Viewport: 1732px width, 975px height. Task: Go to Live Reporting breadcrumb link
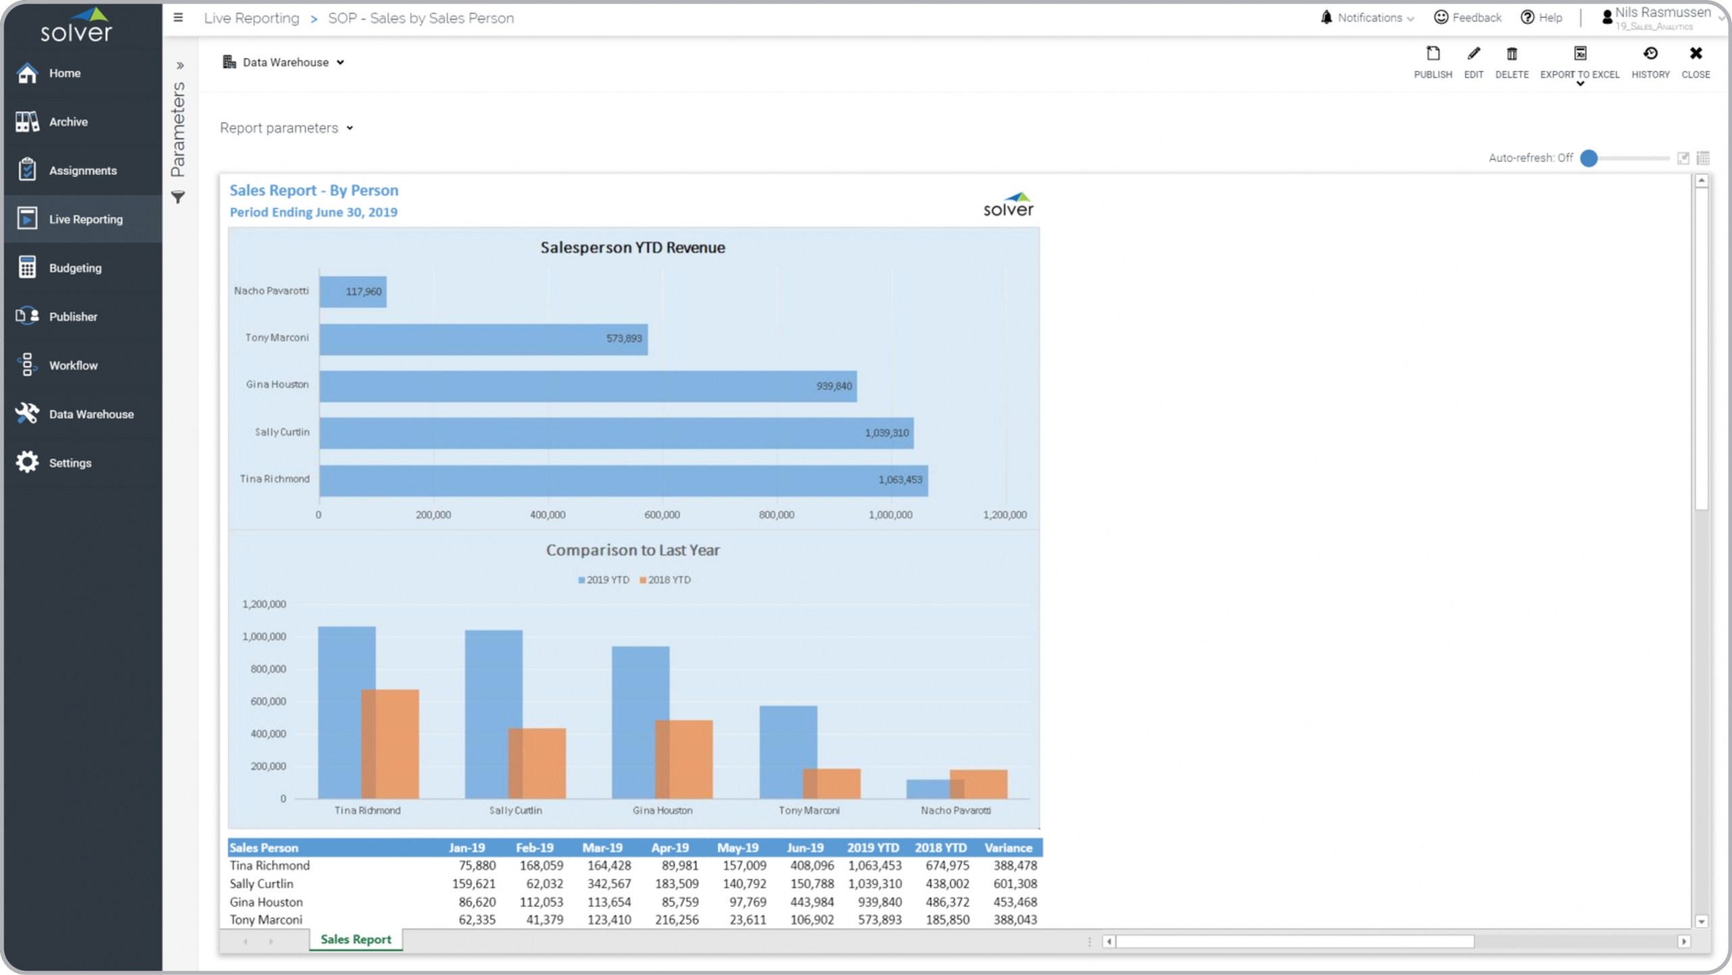pyautogui.click(x=251, y=18)
